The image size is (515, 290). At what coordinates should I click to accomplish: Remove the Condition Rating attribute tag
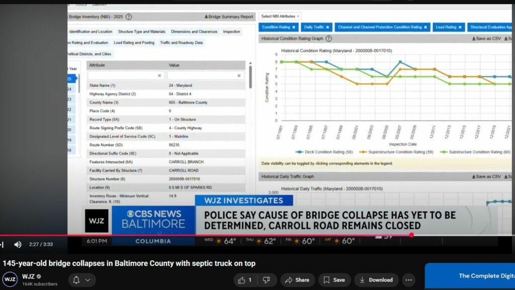click(294, 27)
